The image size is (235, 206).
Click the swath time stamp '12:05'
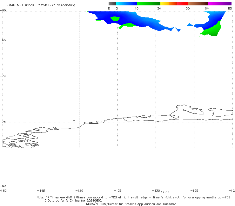(165, 192)
